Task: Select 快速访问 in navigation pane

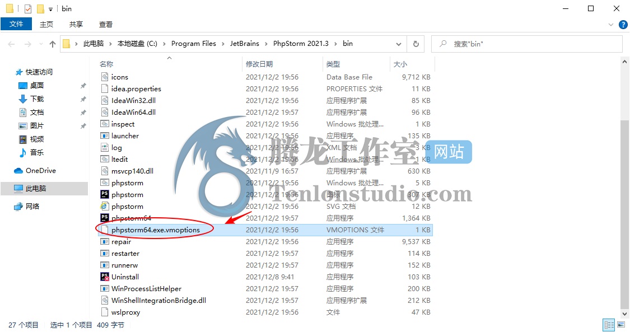Action: click(39, 72)
